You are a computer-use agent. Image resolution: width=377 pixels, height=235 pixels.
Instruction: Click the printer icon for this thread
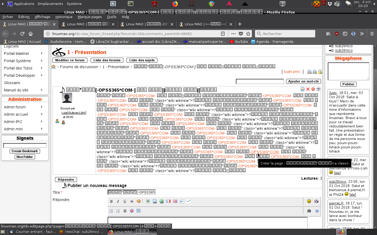point(309,72)
